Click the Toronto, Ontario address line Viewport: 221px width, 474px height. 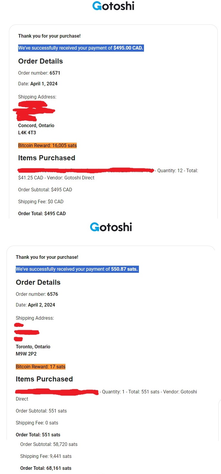click(33, 347)
